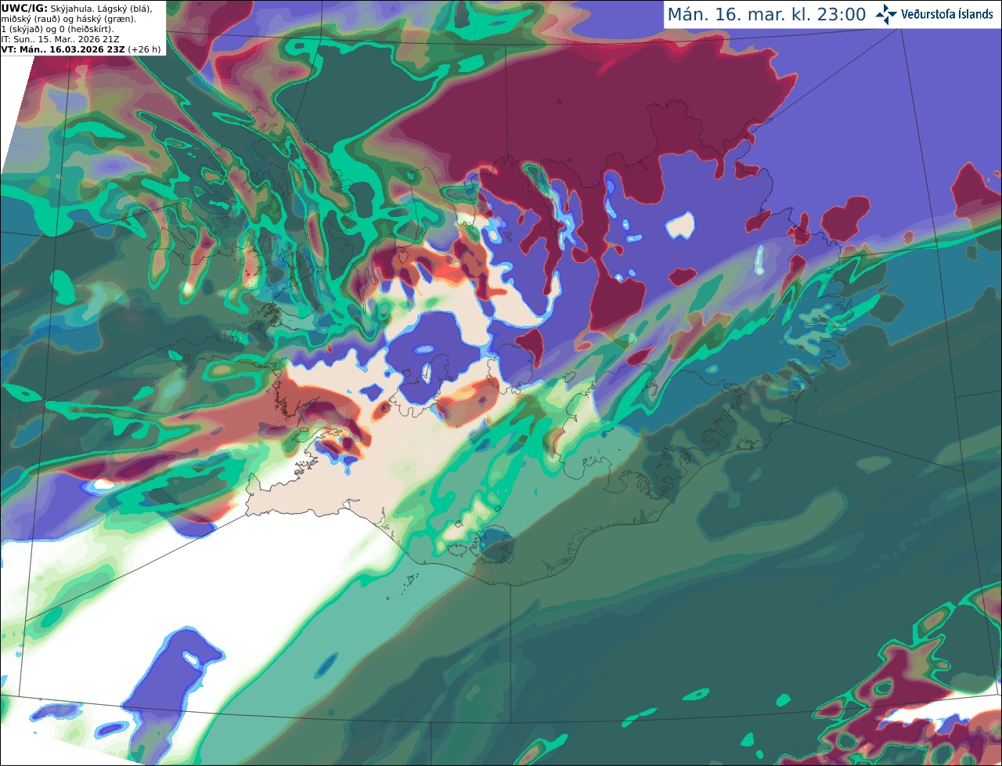
Task: Click the Veðurstofa Íslands logo emblem
Action: (886, 14)
